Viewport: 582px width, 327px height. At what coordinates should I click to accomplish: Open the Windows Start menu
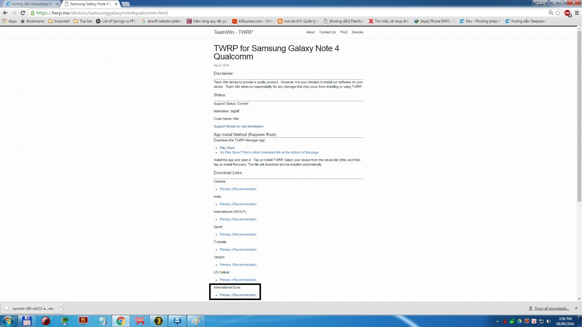[x=8, y=321]
